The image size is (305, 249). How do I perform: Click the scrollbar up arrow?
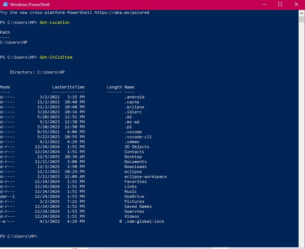point(301,12)
